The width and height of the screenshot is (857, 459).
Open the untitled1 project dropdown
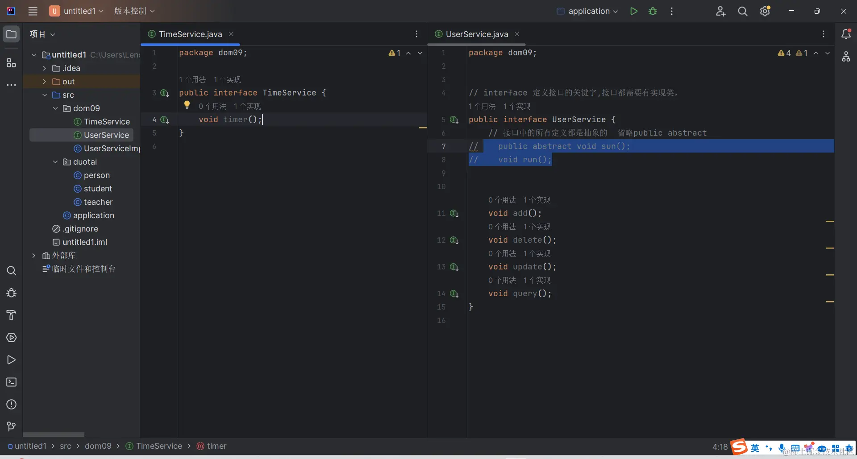[76, 11]
